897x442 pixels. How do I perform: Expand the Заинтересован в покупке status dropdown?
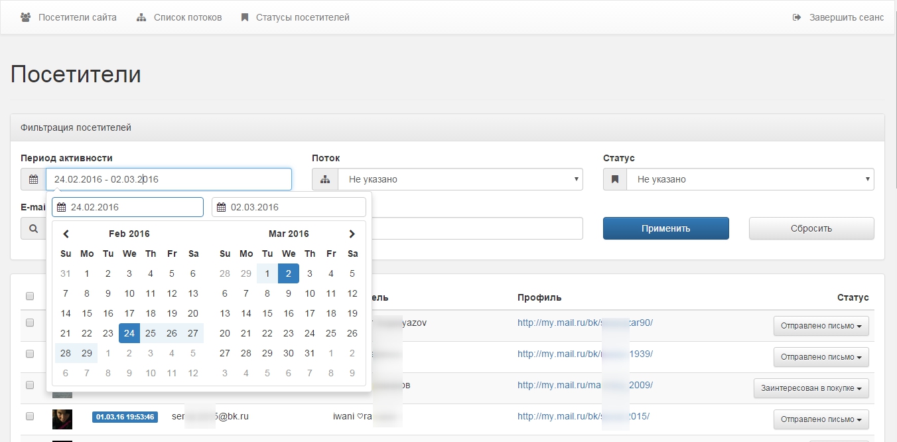point(811,388)
